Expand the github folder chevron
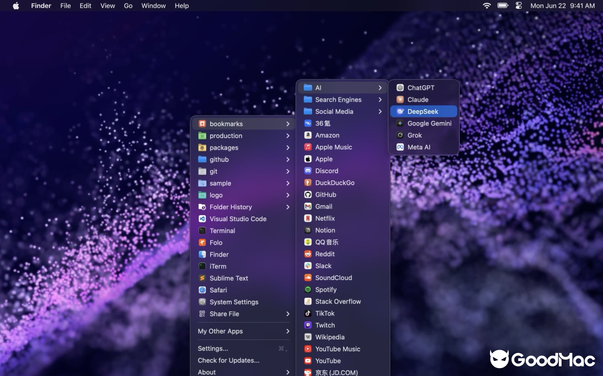 (288, 159)
